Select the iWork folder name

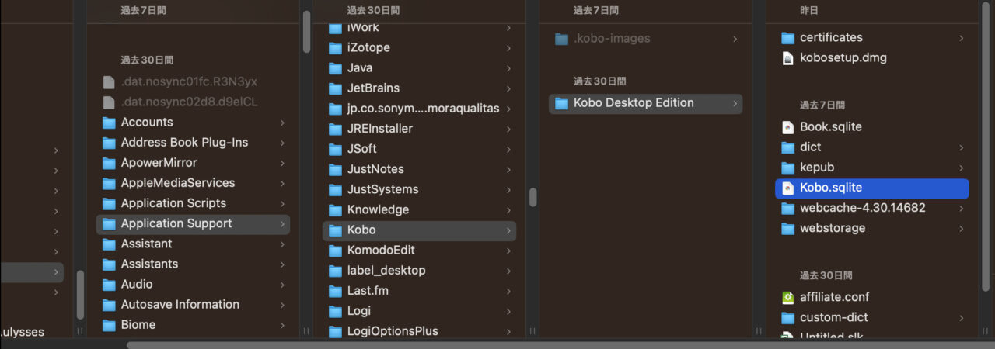(363, 27)
